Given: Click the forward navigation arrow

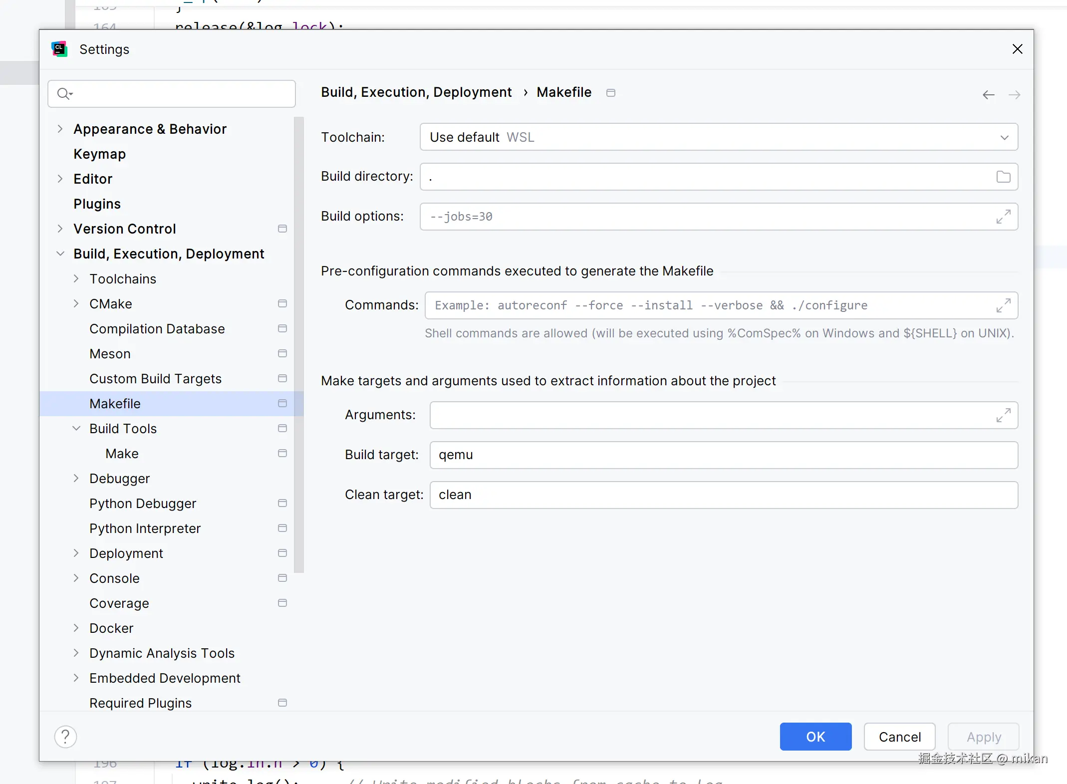Looking at the screenshot, I should tap(1014, 95).
